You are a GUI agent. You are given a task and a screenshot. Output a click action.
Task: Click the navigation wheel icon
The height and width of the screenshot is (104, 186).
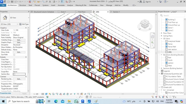click(x=152, y=37)
